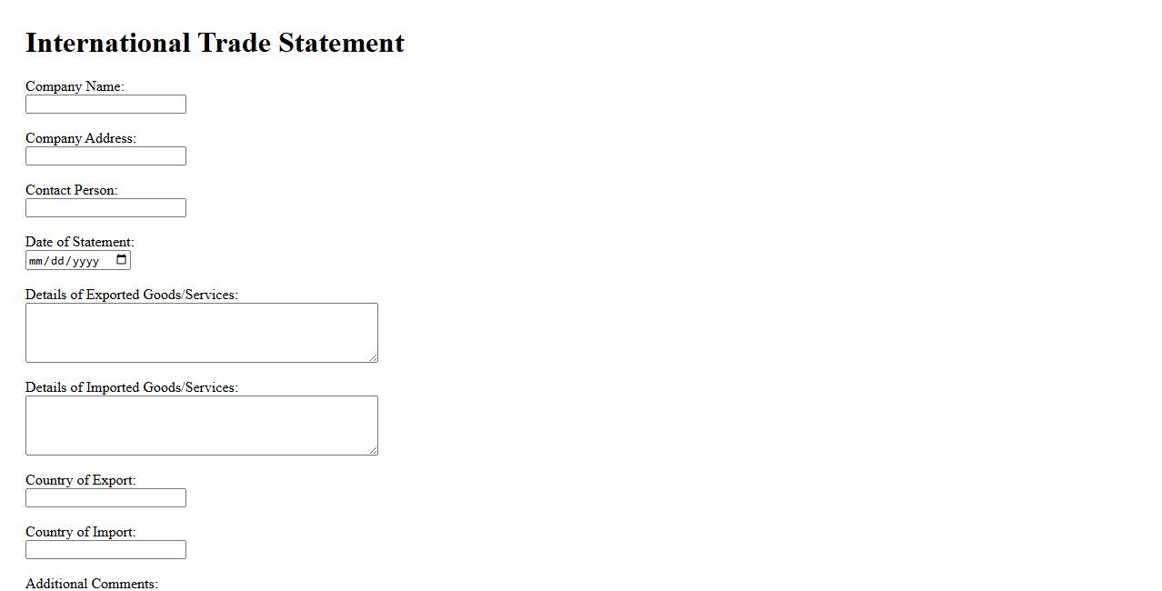
Task: Click the "Additional Comments:" label
Action: click(91, 583)
